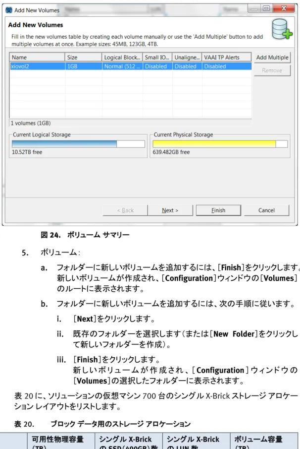Click Next to choose a folder
This screenshot has width=300, height=449.
click(x=170, y=210)
